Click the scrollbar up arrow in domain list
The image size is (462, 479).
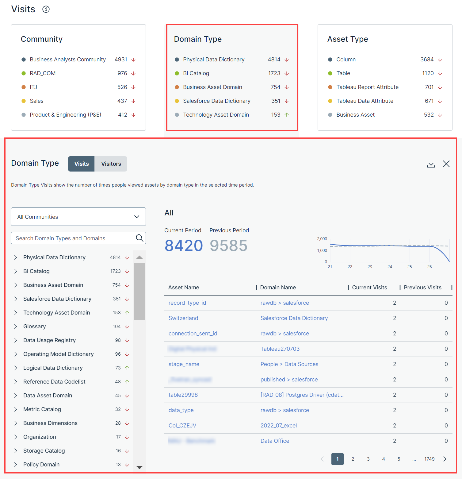(x=139, y=257)
